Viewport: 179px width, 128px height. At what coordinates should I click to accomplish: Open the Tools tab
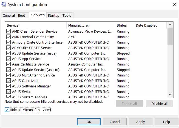click(x=67, y=15)
